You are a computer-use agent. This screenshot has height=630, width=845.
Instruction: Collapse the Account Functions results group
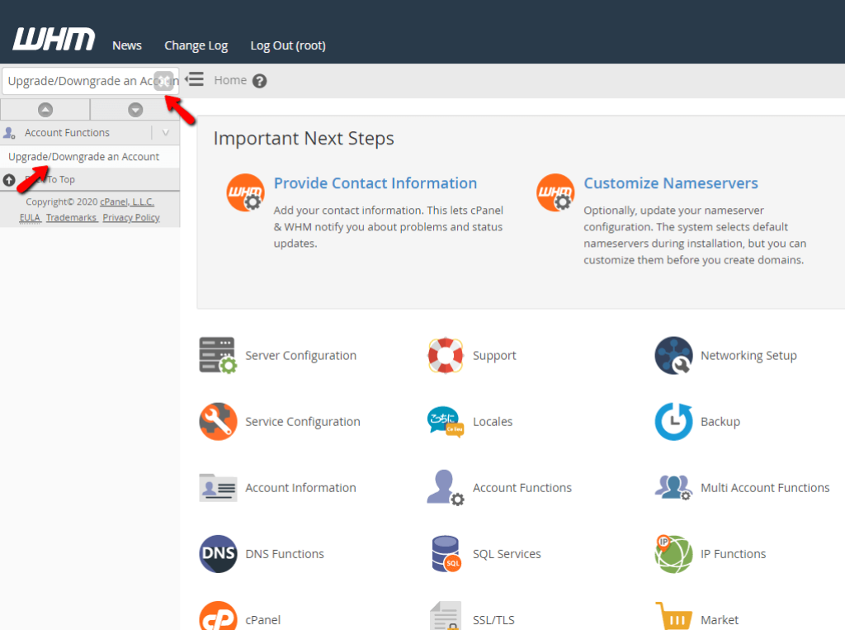click(x=168, y=132)
